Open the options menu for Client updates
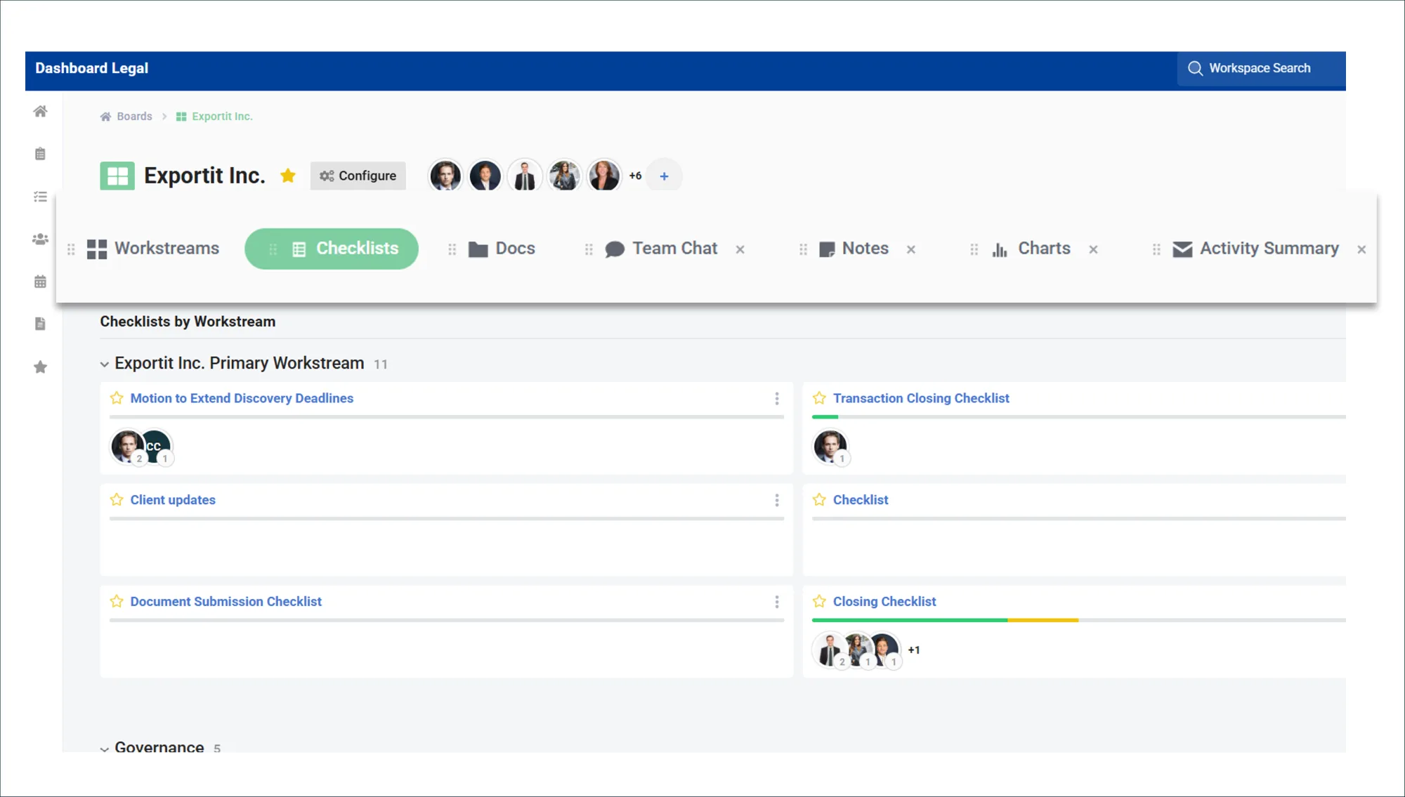Screen dimensions: 1405x797 (777, 500)
